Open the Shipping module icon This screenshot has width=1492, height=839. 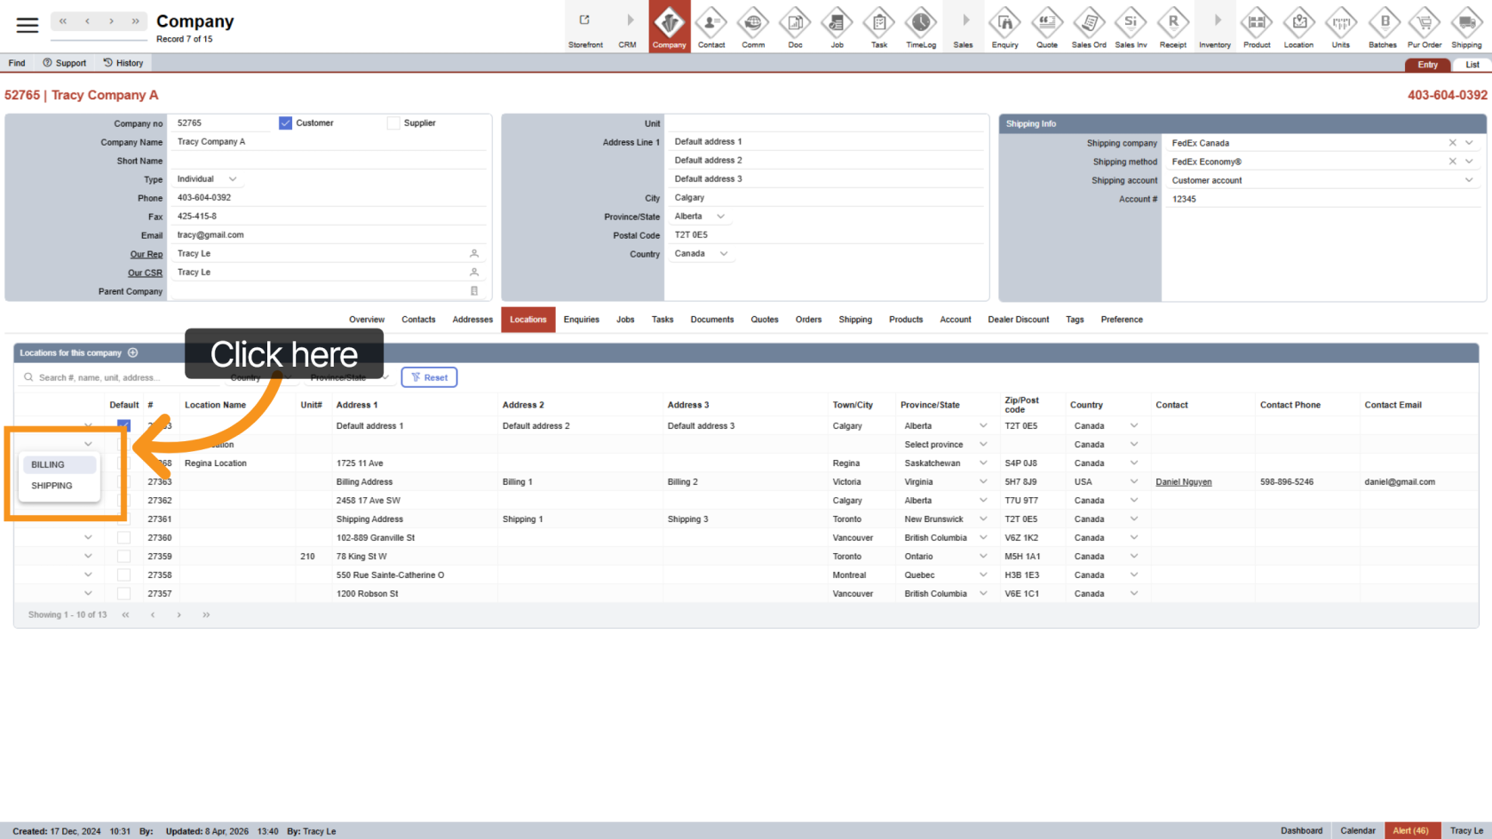[1466, 27]
